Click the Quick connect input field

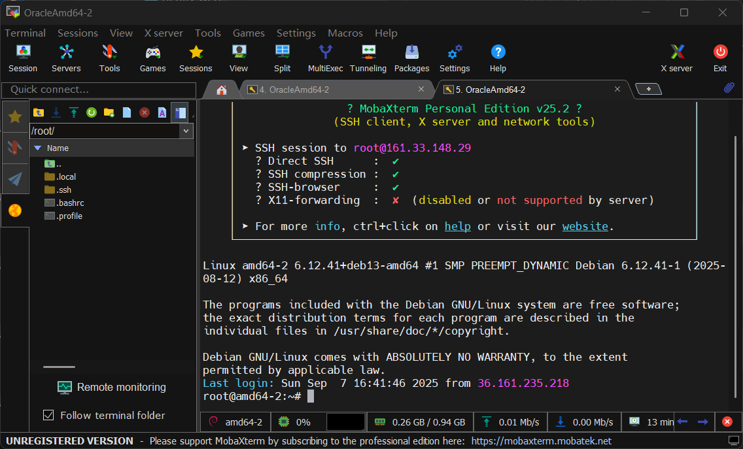point(99,90)
